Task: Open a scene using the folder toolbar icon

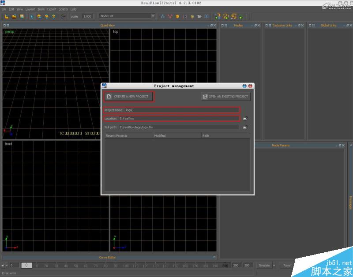Action: click(x=14, y=17)
